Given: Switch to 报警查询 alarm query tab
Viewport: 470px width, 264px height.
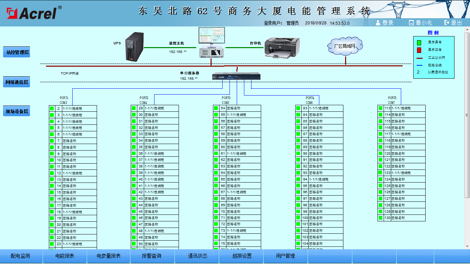Looking at the screenshot, I should tap(152, 256).
